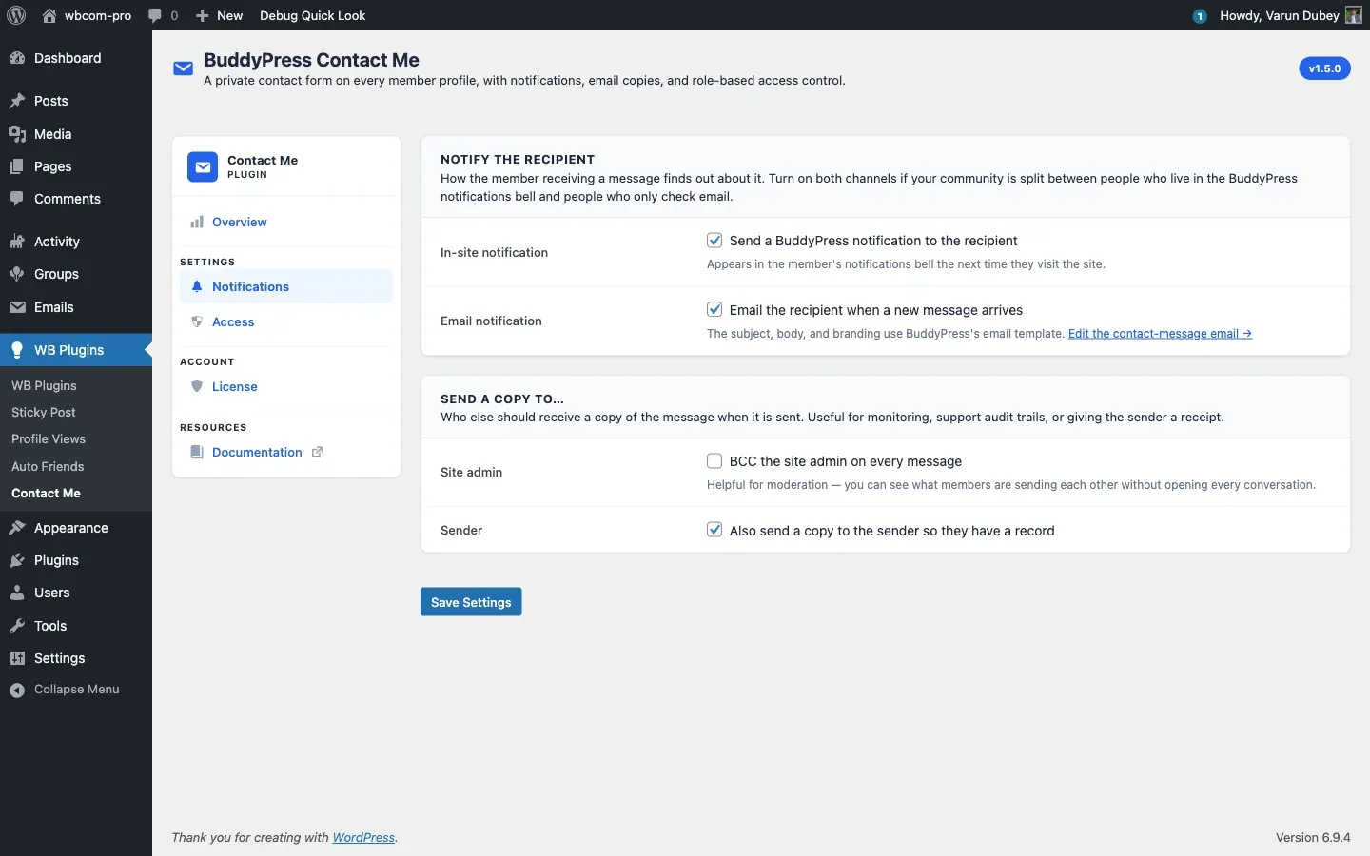
Task: Follow the WordPress footer link
Action: [x=363, y=838]
